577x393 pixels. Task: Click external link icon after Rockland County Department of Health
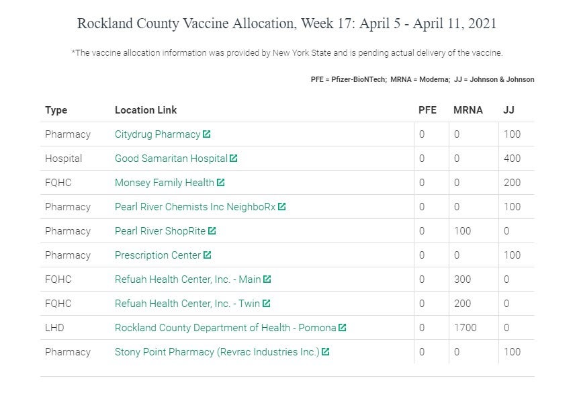(343, 327)
